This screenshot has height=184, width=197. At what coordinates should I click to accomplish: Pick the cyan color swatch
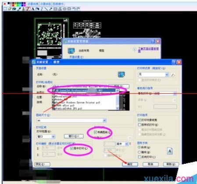[x=20, y=5]
